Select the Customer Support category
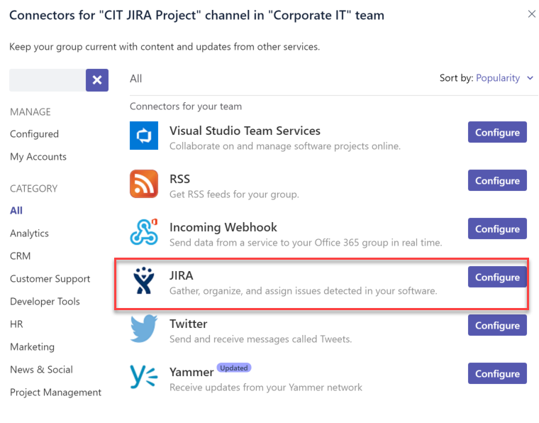 pyautogui.click(x=50, y=278)
